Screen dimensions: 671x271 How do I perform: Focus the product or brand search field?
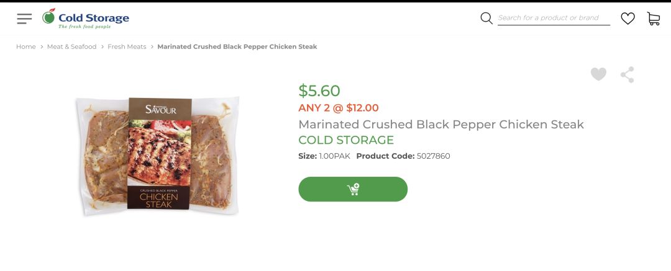[x=553, y=18]
